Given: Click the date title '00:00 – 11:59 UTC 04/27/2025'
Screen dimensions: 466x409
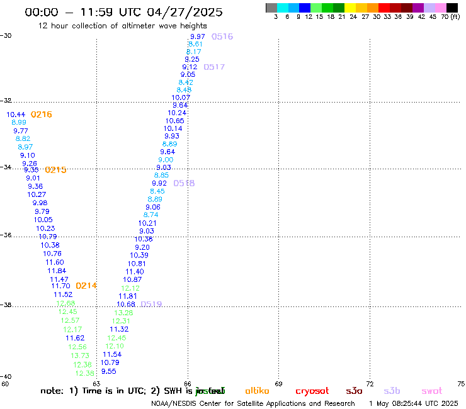Looking at the screenshot, I should (x=123, y=12).
